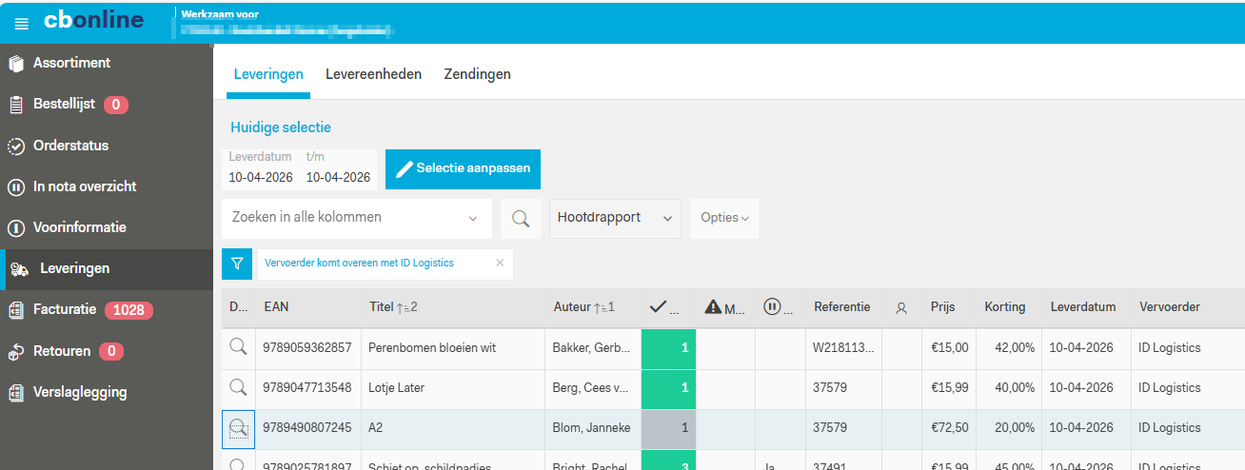The width and height of the screenshot is (1245, 470).
Task: Switch to the Zendingen tab
Action: tap(477, 74)
